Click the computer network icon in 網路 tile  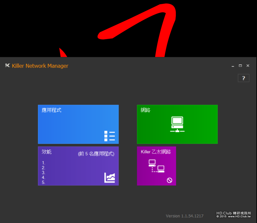(x=177, y=124)
